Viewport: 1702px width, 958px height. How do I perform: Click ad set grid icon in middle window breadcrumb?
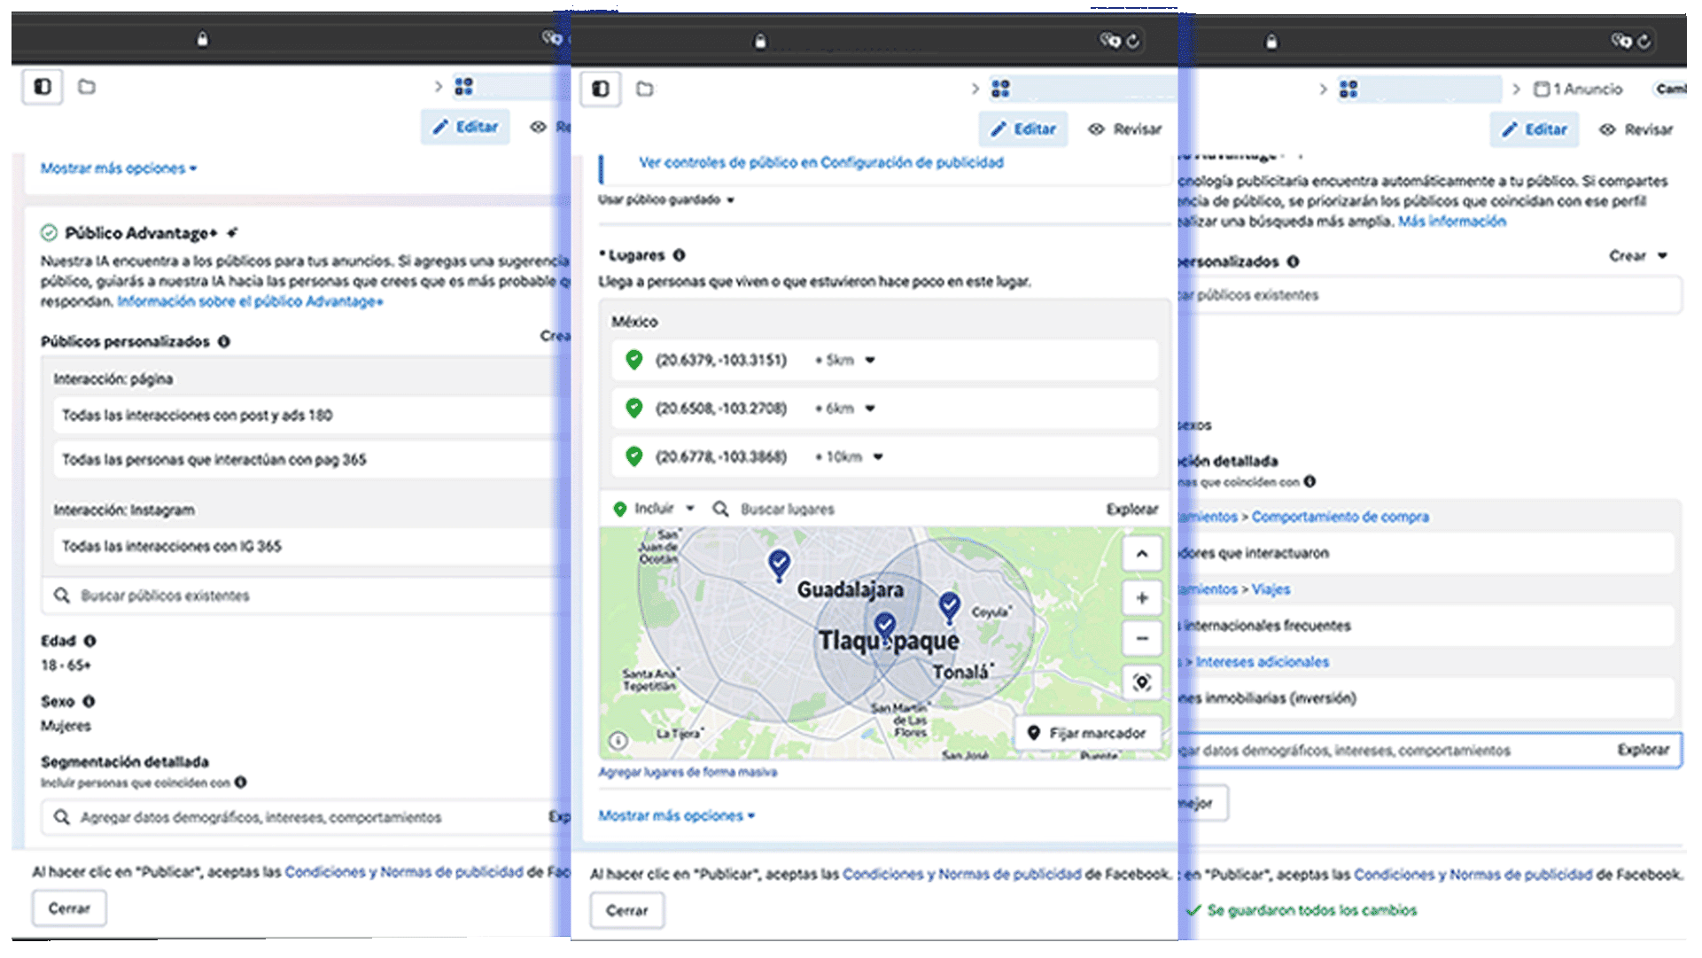coord(1000,89)
